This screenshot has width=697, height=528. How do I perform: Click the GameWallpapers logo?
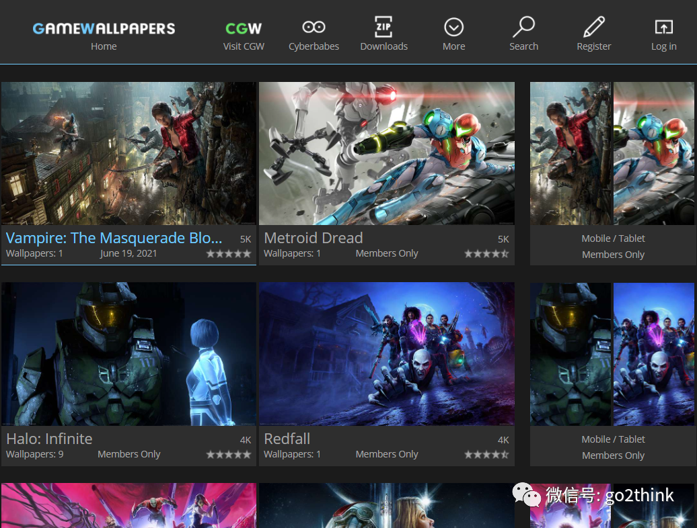tap(104, 28)
